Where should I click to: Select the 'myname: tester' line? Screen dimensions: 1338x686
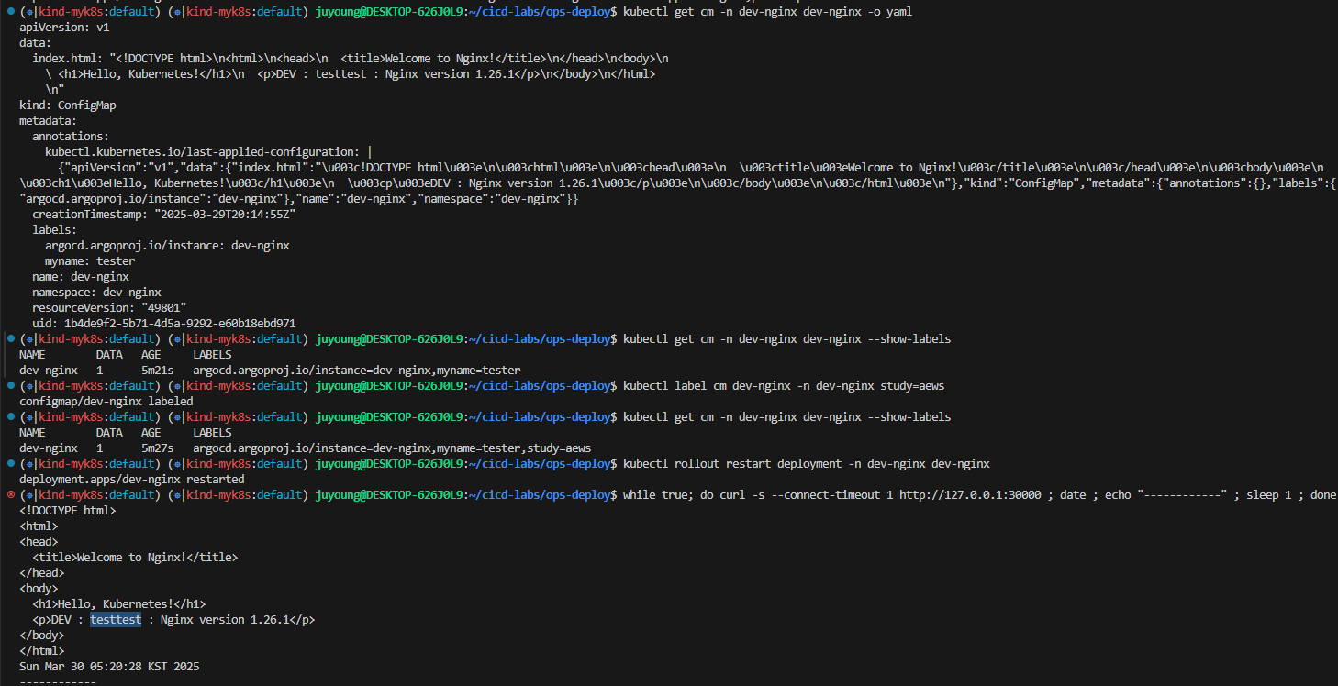point(90,261)
